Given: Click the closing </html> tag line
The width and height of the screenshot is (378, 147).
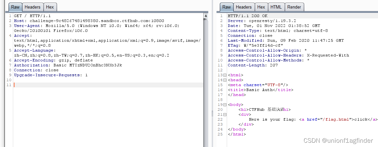Looking at the screenshot, I should [x=237, y=134].
